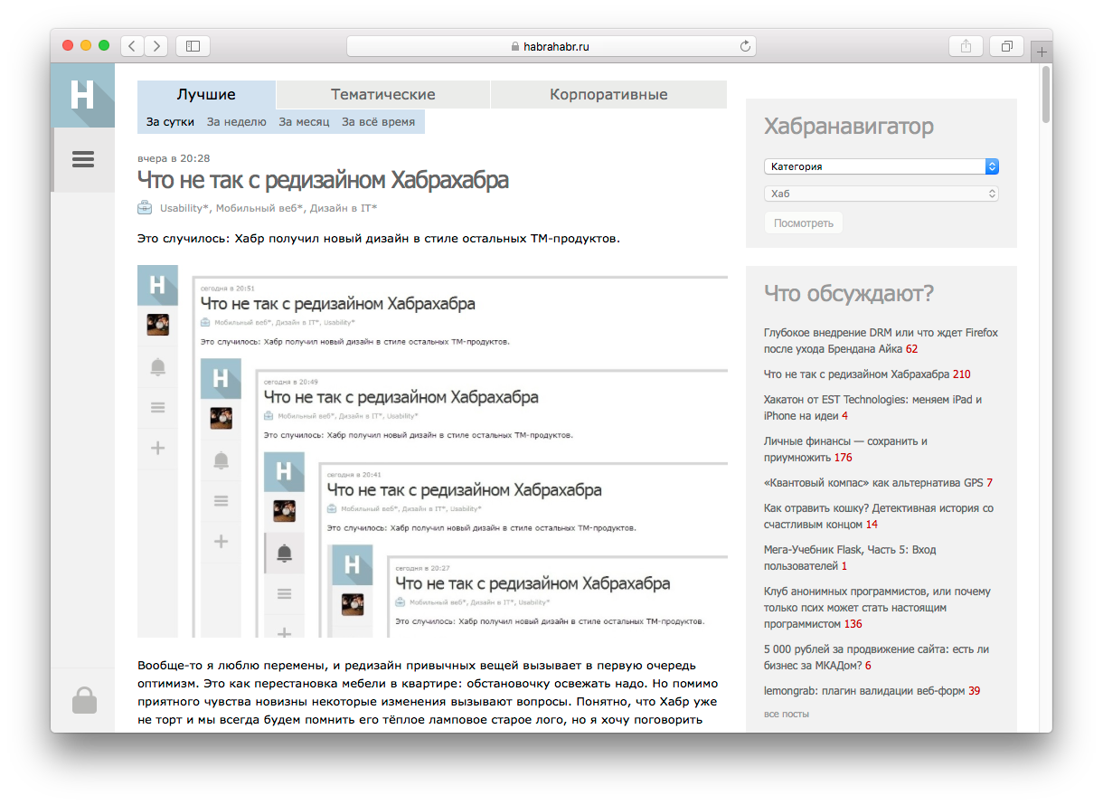Click the Habrahabr H logo
The height and width of the screenshot is (805, 1103).
click(x=82, y=95)
